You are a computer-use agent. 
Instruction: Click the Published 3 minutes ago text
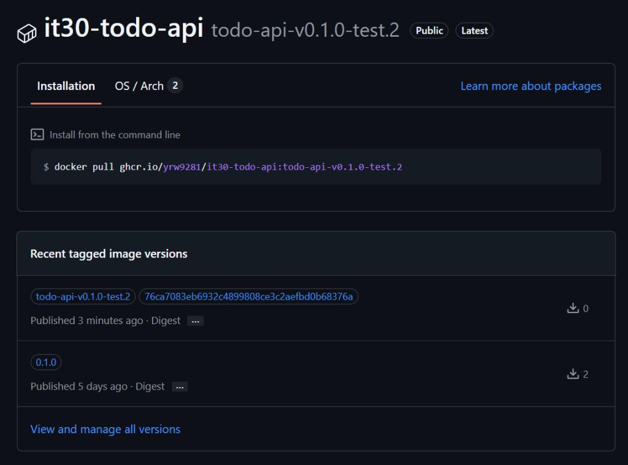coord(87,320)
